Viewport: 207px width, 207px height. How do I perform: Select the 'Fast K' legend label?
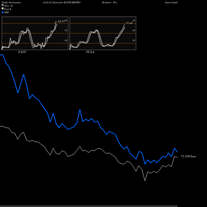tap(8, 9)
